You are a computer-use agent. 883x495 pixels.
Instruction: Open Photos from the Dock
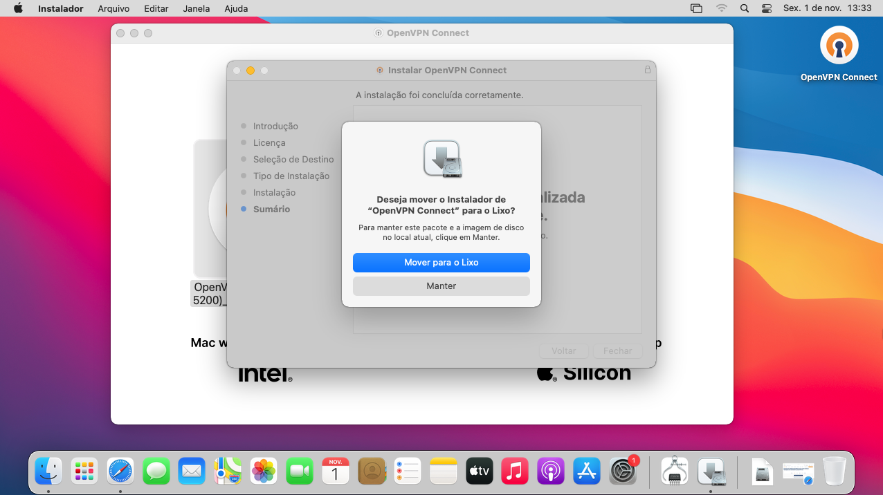pos(264,471)
